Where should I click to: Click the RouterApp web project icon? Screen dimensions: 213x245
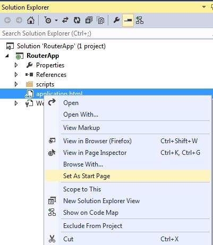pyautogui.click(x=20, y=56)
